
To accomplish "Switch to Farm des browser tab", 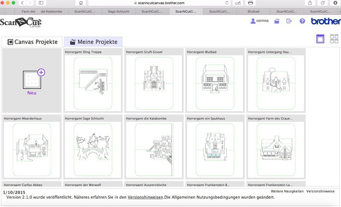I will tap(28, 11).
